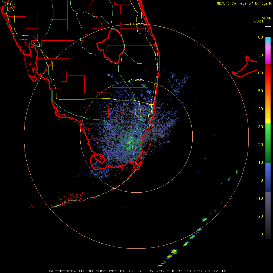The image size is (273, 273).
Task: Click the 100 NMI range ring label
Action: (x=136, y=24)
